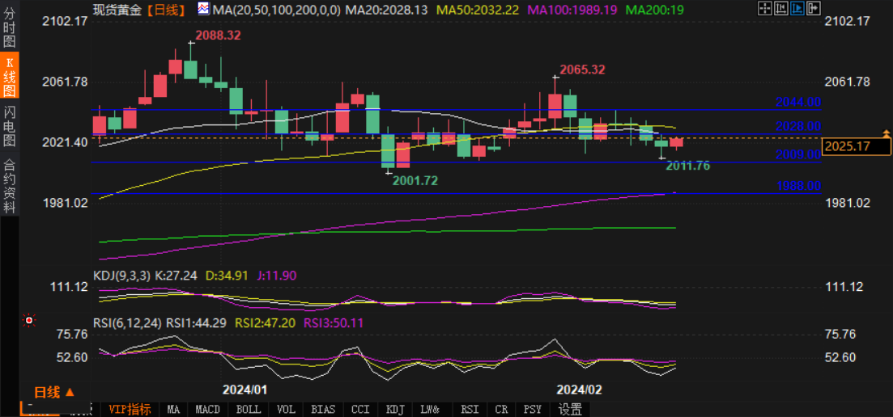Click the exit-arrow icon at top right
The height and width of the screenshot is (417, 893).
(813, 9)
